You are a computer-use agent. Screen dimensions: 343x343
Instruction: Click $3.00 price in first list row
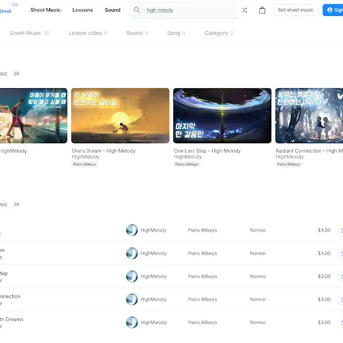(x=324, y=230)
